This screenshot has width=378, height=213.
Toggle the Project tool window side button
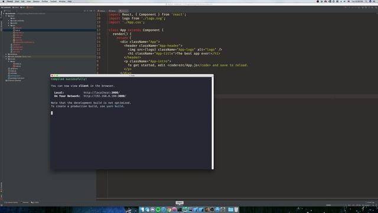pos(1,14)
